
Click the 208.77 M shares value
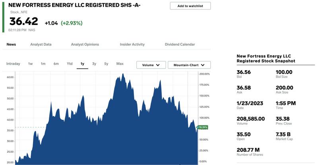[248, 150]
